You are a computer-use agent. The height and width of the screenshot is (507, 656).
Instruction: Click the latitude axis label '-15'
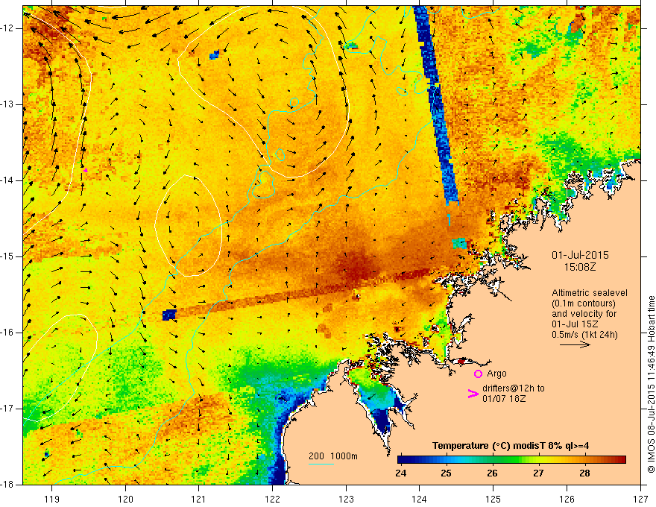coord(7,256)
